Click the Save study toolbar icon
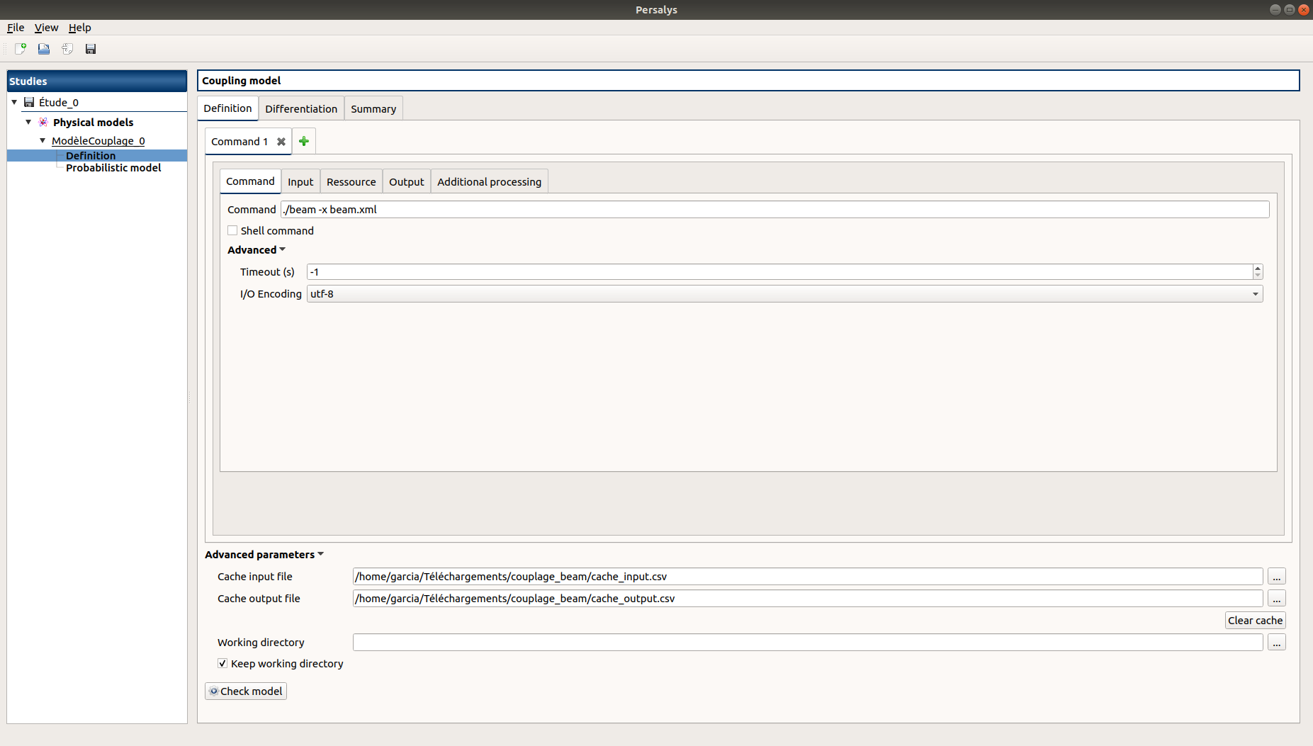This screenshot has height=746, width=1313. (91, 49)
